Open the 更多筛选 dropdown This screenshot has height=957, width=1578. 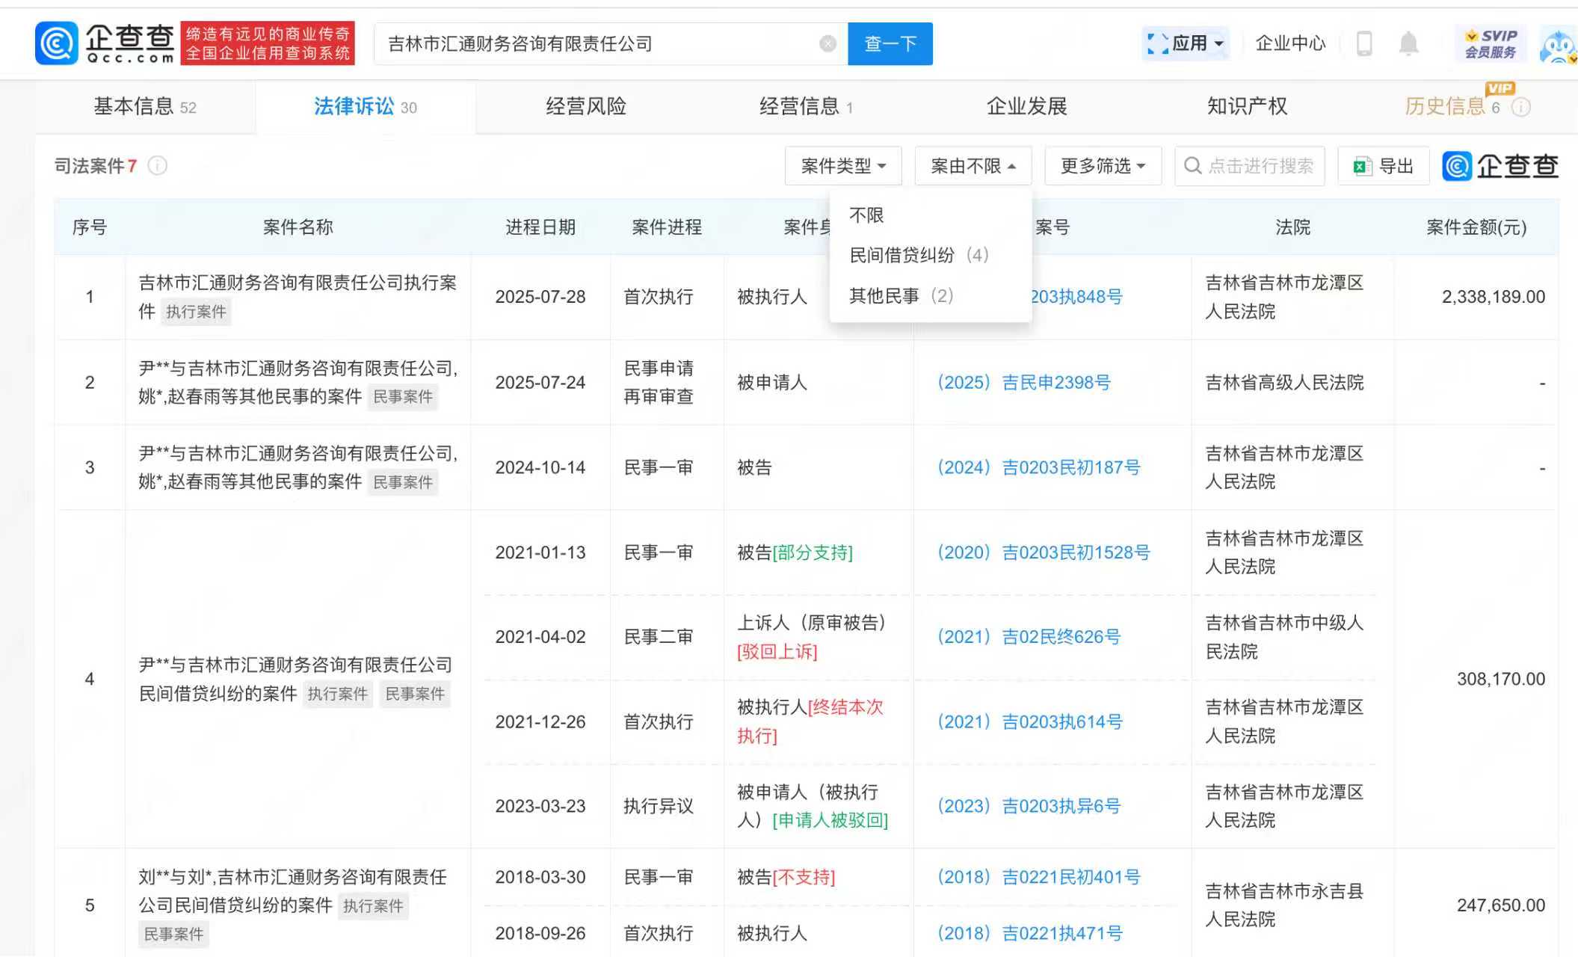[1103, 166]
